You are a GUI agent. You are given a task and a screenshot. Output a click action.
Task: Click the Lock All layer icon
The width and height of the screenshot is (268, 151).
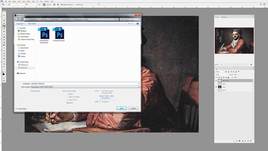tap(228, 78)
